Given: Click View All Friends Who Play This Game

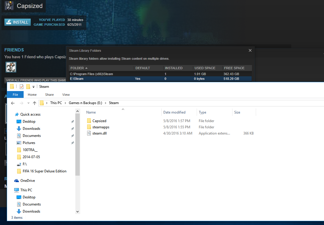Looking at the screenshot, I should coord(35,80).
